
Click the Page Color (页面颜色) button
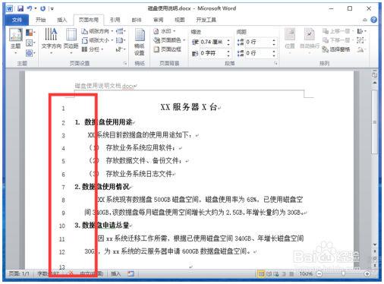(x=169, y=40)
